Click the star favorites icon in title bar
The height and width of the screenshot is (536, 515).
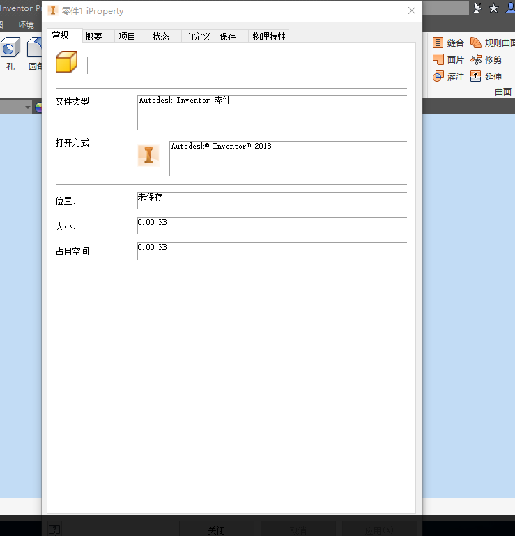tap(493, 8)
